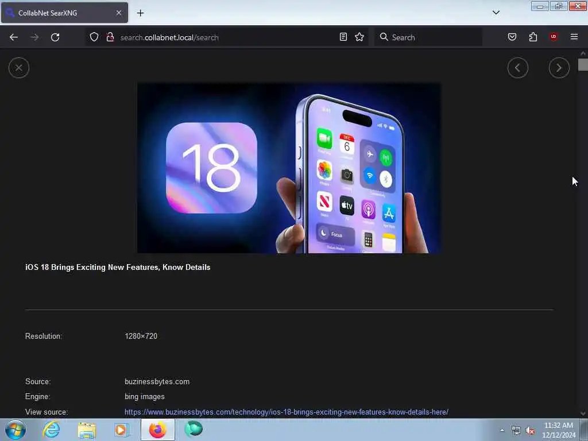Screen dimensions: 588x441
Task: Show hidden system tray icons
Action: coord(502,431)
